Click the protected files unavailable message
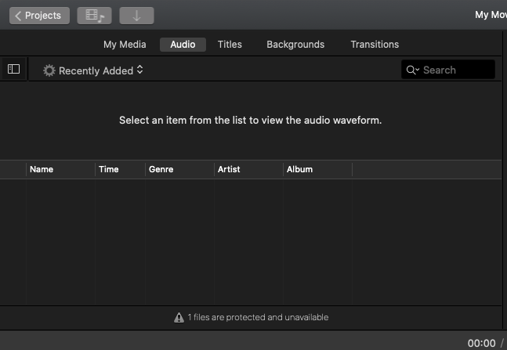The height and width of the screenshot is (350, 507). pos(258,318)
